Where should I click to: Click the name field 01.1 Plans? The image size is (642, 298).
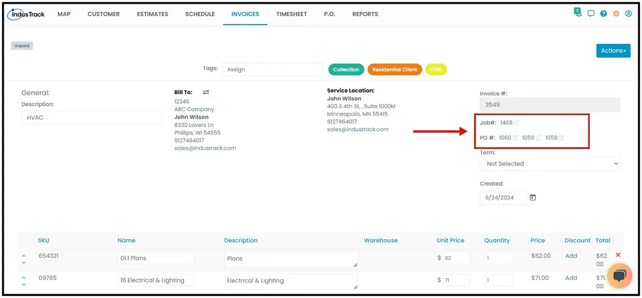point(156,258)
